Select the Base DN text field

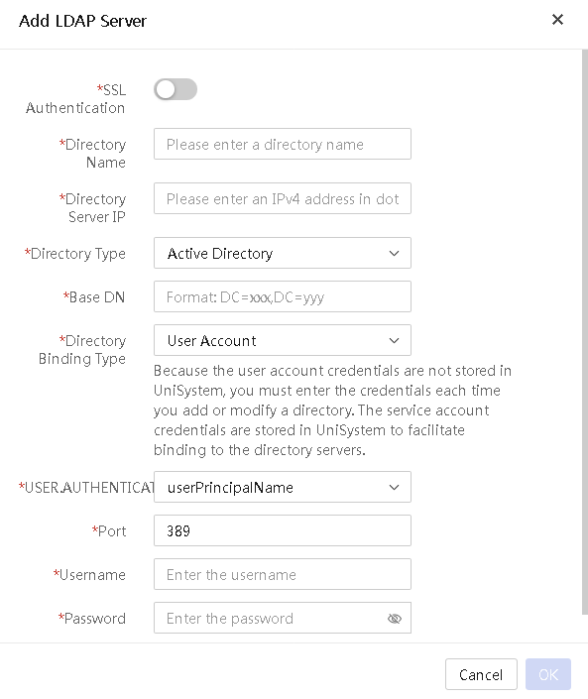point(283,296)
